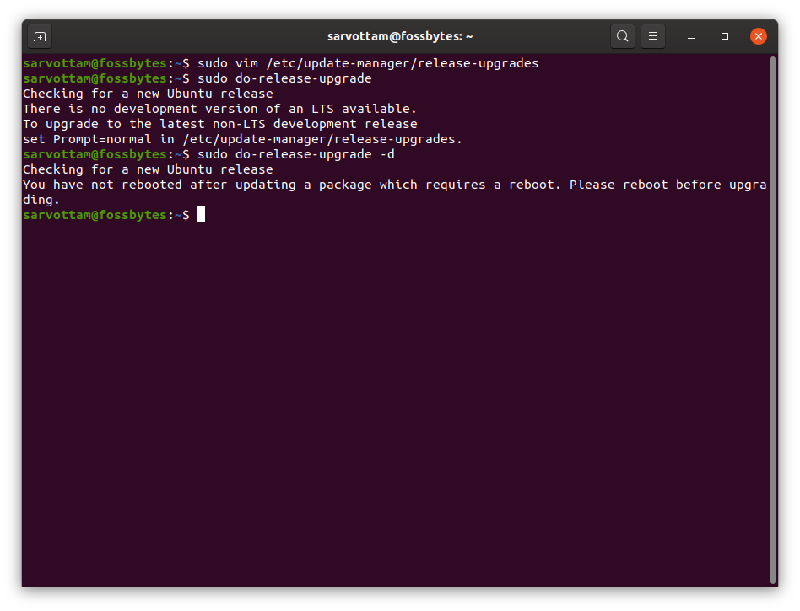Click the reboot warning message text
Image resolution: width=800 pixels, height=611 pixels.
(x=338, y=184)
